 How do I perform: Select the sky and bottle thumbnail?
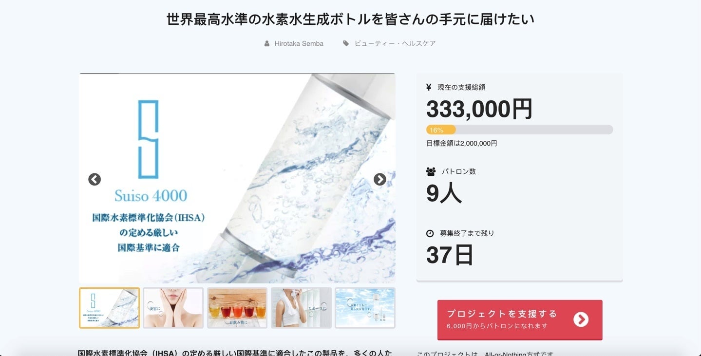click(365, 308)
